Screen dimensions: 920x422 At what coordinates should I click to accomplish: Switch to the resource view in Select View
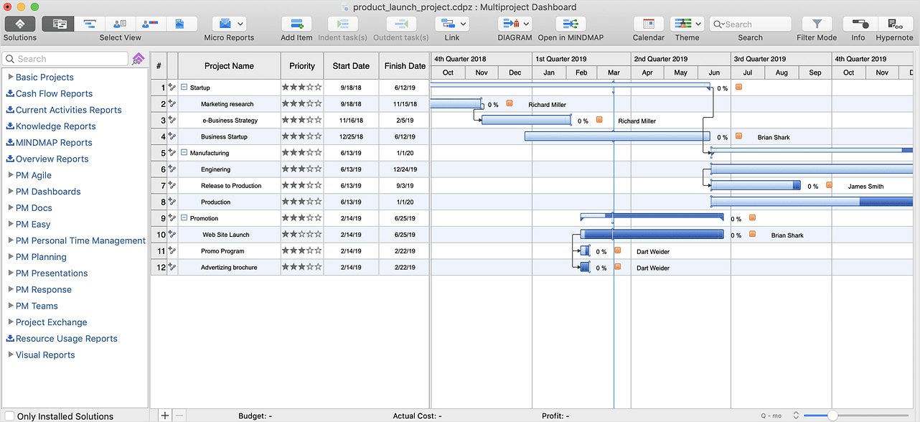[120, 23]
